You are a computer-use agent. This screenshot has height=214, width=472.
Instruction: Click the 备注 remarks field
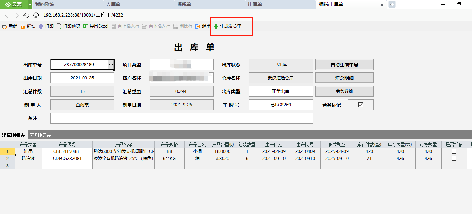pyautogui.click(x=181, y=118)
